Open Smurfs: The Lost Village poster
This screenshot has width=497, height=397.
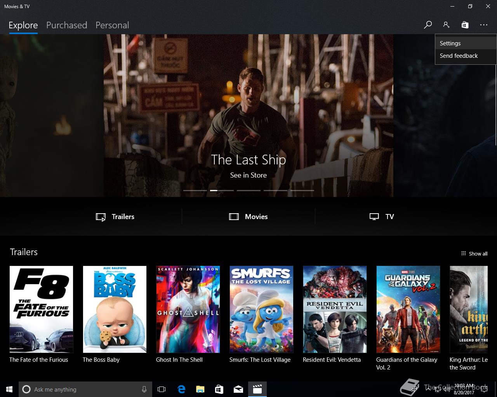(261, 309)
